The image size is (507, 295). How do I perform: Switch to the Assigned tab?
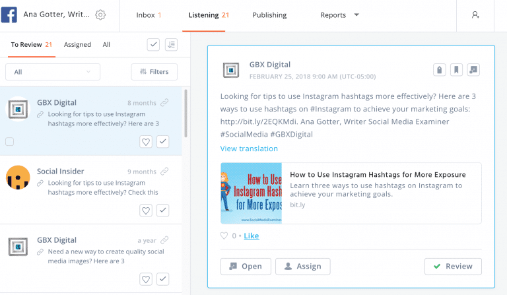77,45
